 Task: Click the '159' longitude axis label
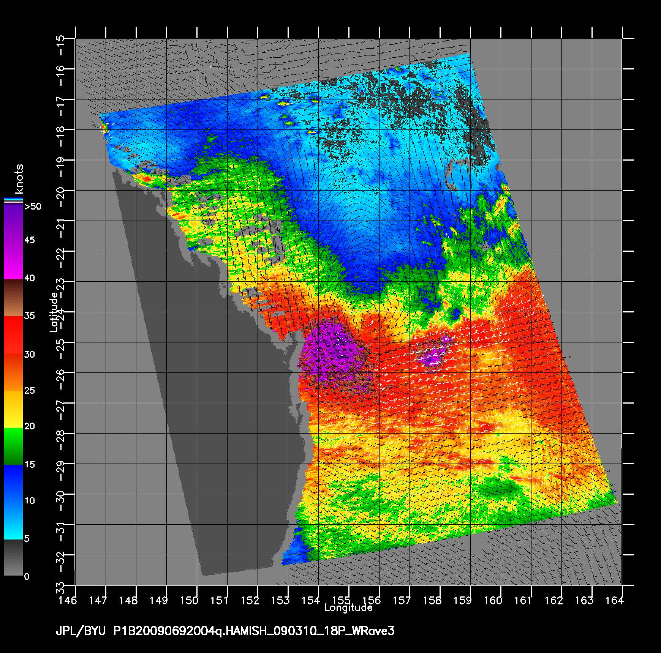tap(463, 600)
